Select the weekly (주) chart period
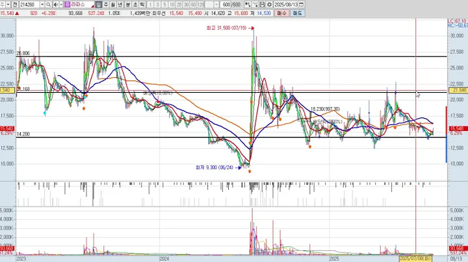This screenshot has width=468, height=262. pyautogui.click(x=106, y=5)
